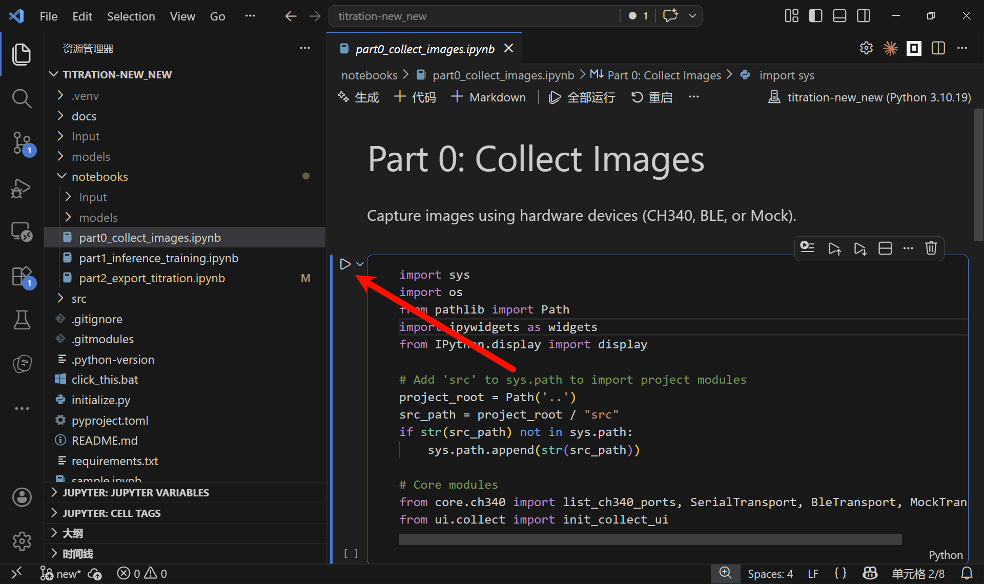984x584 pixels.
Task: Click Spaces: 4 in status bar
Action: click(770, 574)
